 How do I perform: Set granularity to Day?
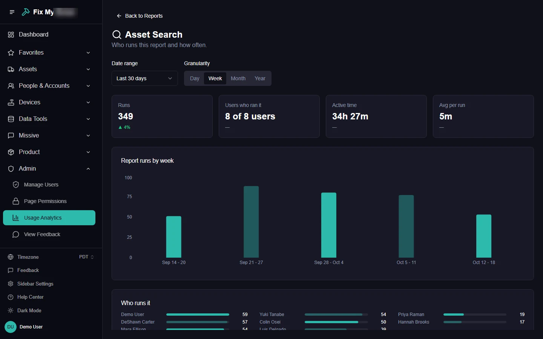click(x=195, y=78)
